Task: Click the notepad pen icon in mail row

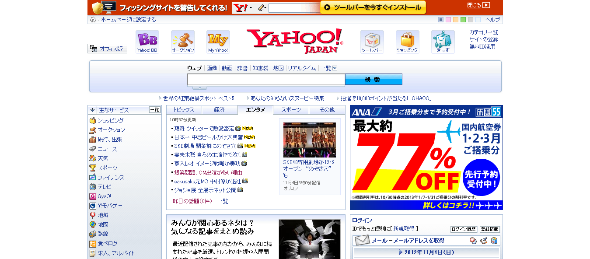Action: point(484,241)
